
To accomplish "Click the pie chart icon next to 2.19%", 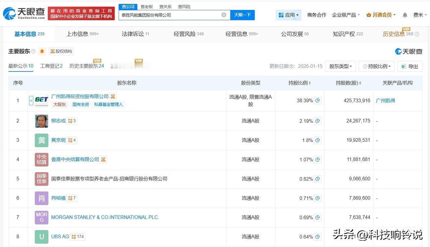I will pos(317,121).
